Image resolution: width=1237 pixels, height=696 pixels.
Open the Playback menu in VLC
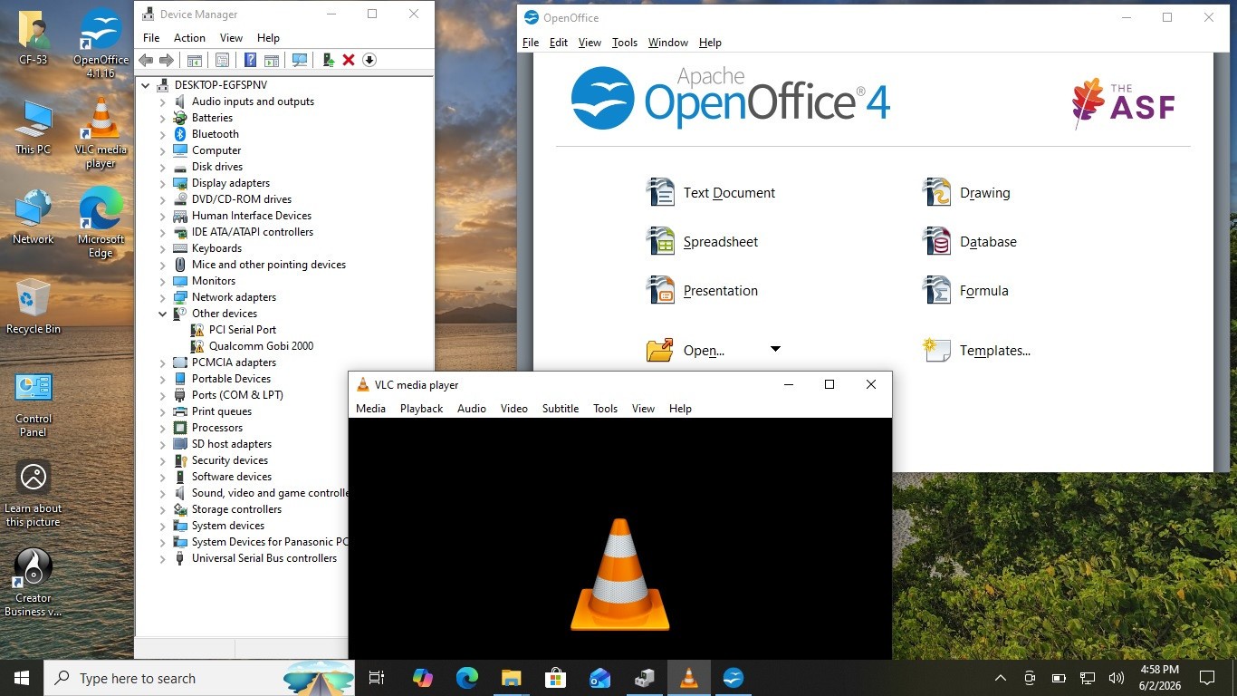tap(421, 409)
